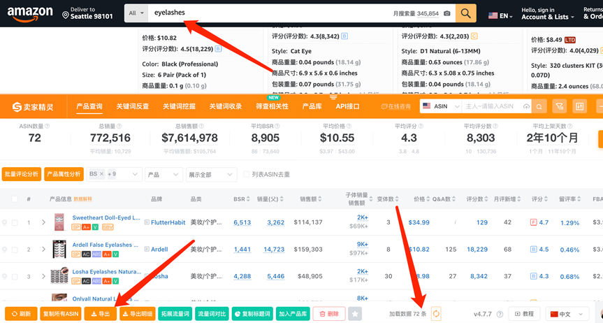Open the Amazon All category dropdown
Viewport: 603px width, 323px height.
click(136, 13)
